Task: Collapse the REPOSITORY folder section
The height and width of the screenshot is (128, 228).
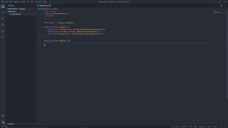Action: [11, 11]
